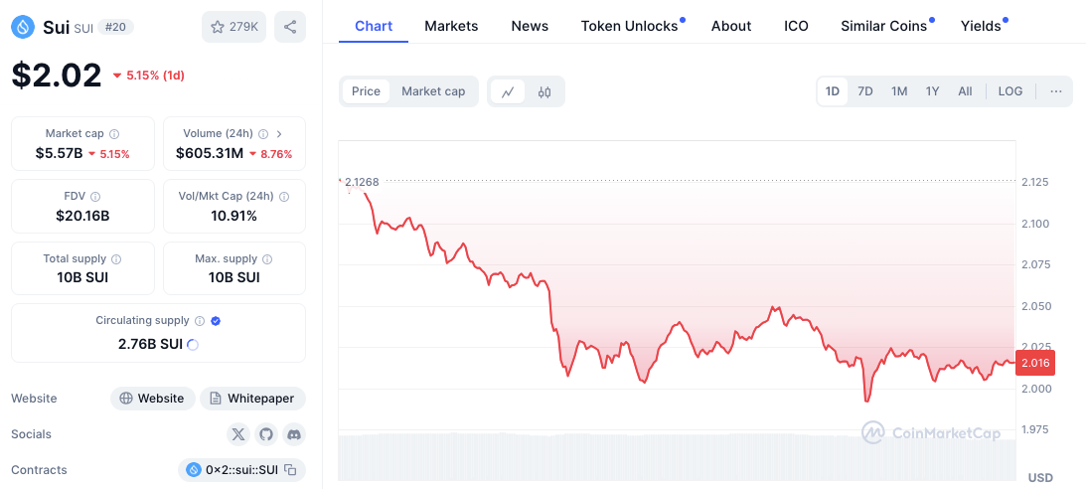
Task: Open the Whitepaper link button
Action: (x=252, y=399)
